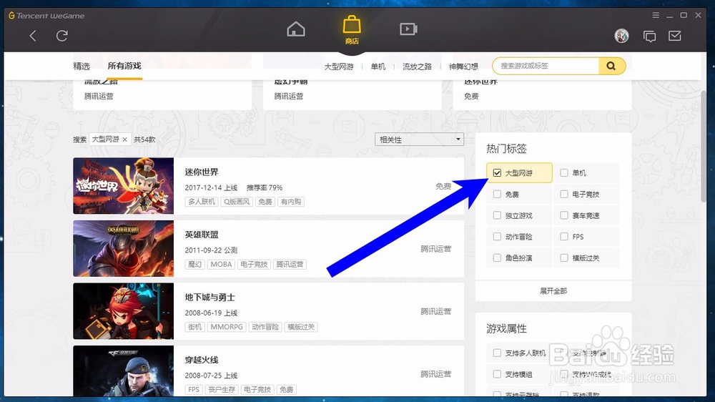
Task: Check the 赛车竞速 tag checkbox
Action: point(564,215)
